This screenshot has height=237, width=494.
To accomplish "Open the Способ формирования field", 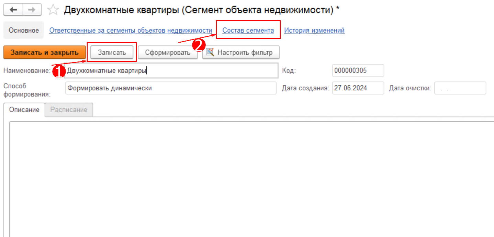I will [x=170, y=88].
